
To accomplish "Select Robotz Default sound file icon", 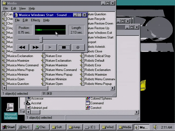I will [x=82, y=61].
